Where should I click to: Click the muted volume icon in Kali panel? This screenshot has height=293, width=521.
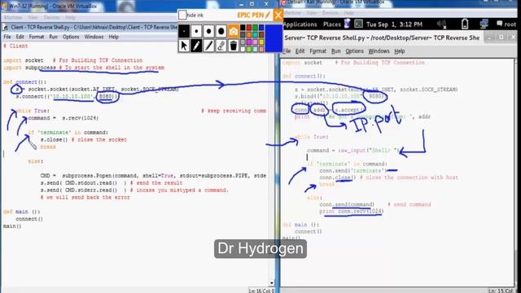(x=441, y=24)
